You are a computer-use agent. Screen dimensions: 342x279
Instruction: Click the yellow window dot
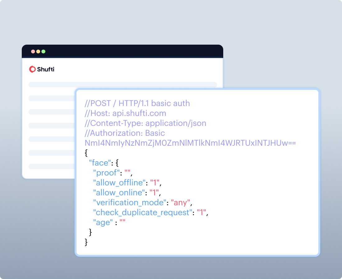38,51
